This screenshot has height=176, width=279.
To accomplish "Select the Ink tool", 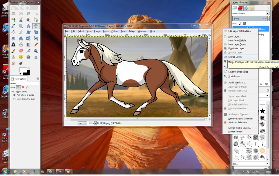I will tap(36, 51).
